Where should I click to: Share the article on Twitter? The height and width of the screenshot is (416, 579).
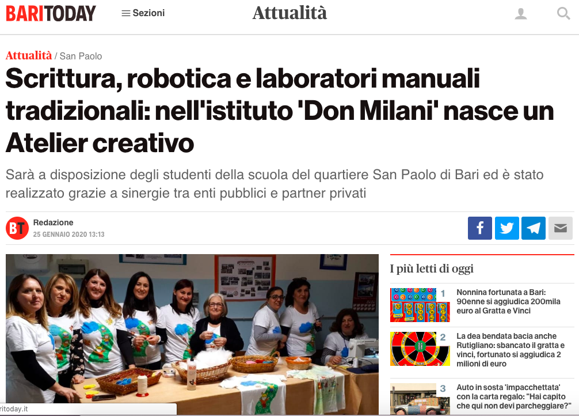coord(506,228)
